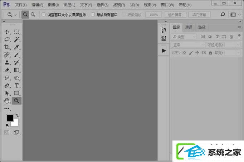244x162 pixels.
Task: Switch to the 路径 tab
Action: [x=202, y=27]
